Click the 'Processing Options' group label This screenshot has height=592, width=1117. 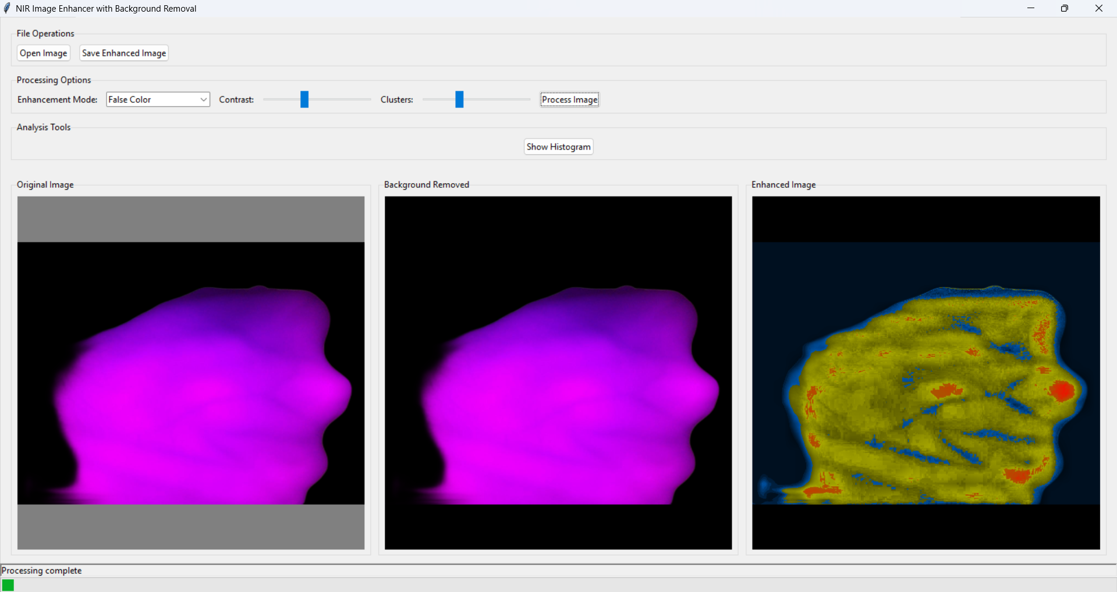[54, 80]
